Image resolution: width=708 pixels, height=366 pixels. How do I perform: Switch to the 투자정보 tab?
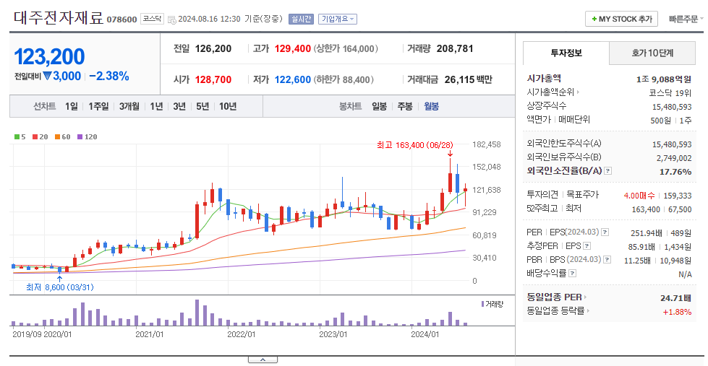pyautogui.click(x=566, y=53)
